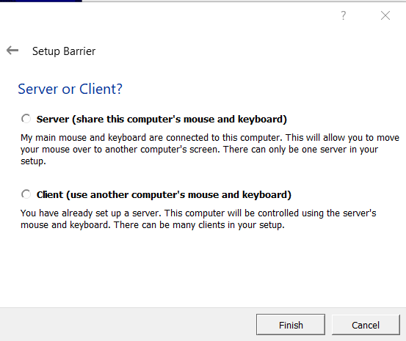Viewport: 406px width, 341px height.
Task: Click the word 'Client' in the bold client option
Action: tap(50, 195)
